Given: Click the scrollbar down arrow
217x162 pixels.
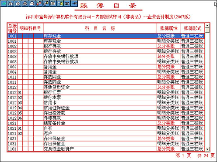Looking at the screenshot, I should 207,149.
